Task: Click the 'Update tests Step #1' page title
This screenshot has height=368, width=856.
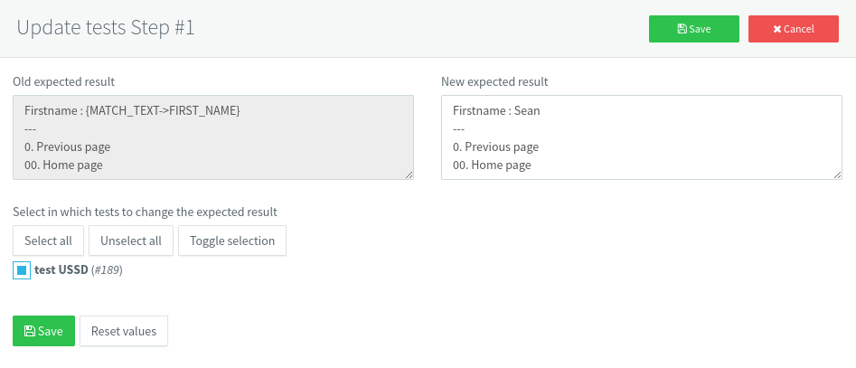Action: click(106, 28)
